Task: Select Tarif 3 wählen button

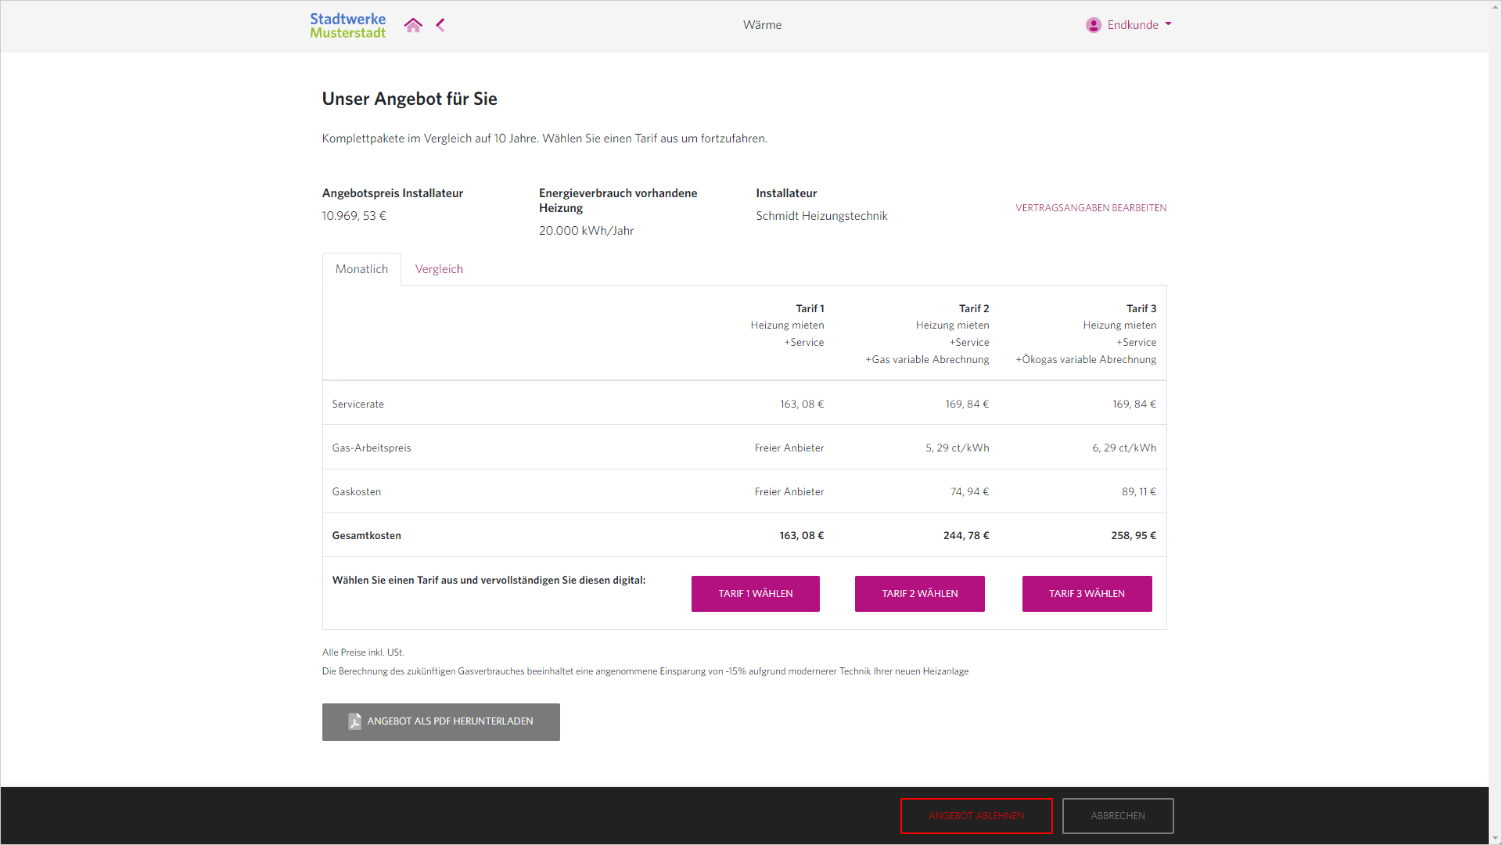Action: click(1087, 594)
